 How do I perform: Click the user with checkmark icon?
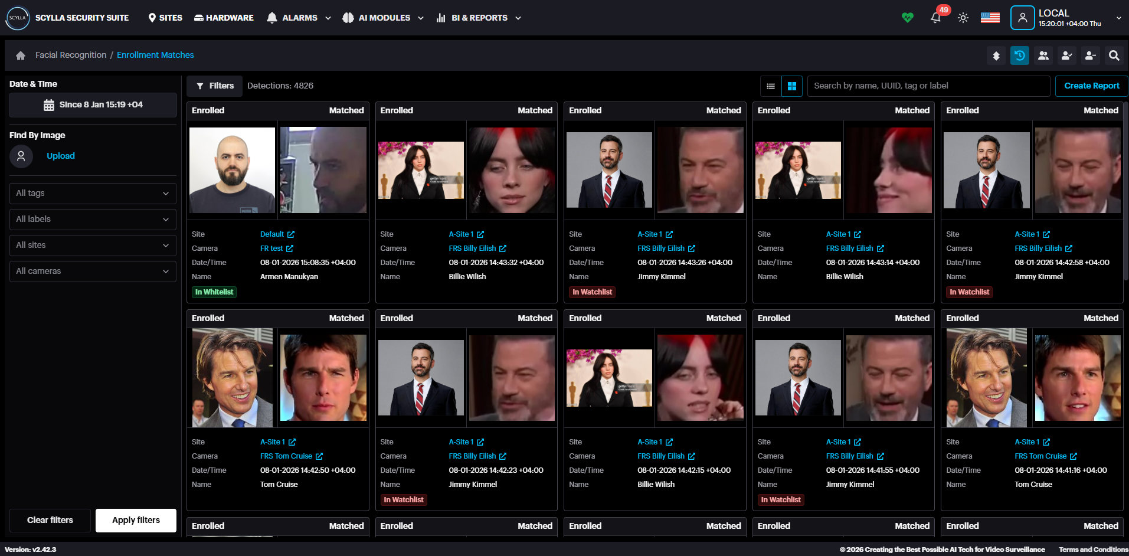point(1066,55)
